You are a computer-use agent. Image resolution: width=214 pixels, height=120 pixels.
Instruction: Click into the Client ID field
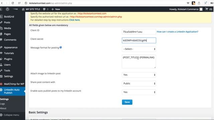[x=139, y=32]
